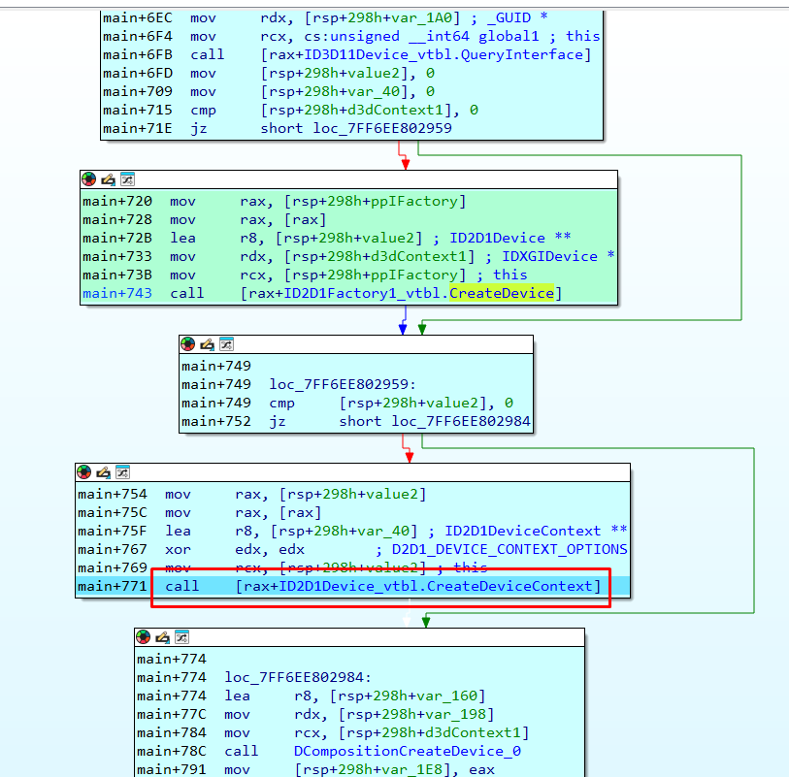789x777 pixels.
Task: Click the edit pencil icon on the loc_7FF6EE802984 block
Action: (162, 637)
